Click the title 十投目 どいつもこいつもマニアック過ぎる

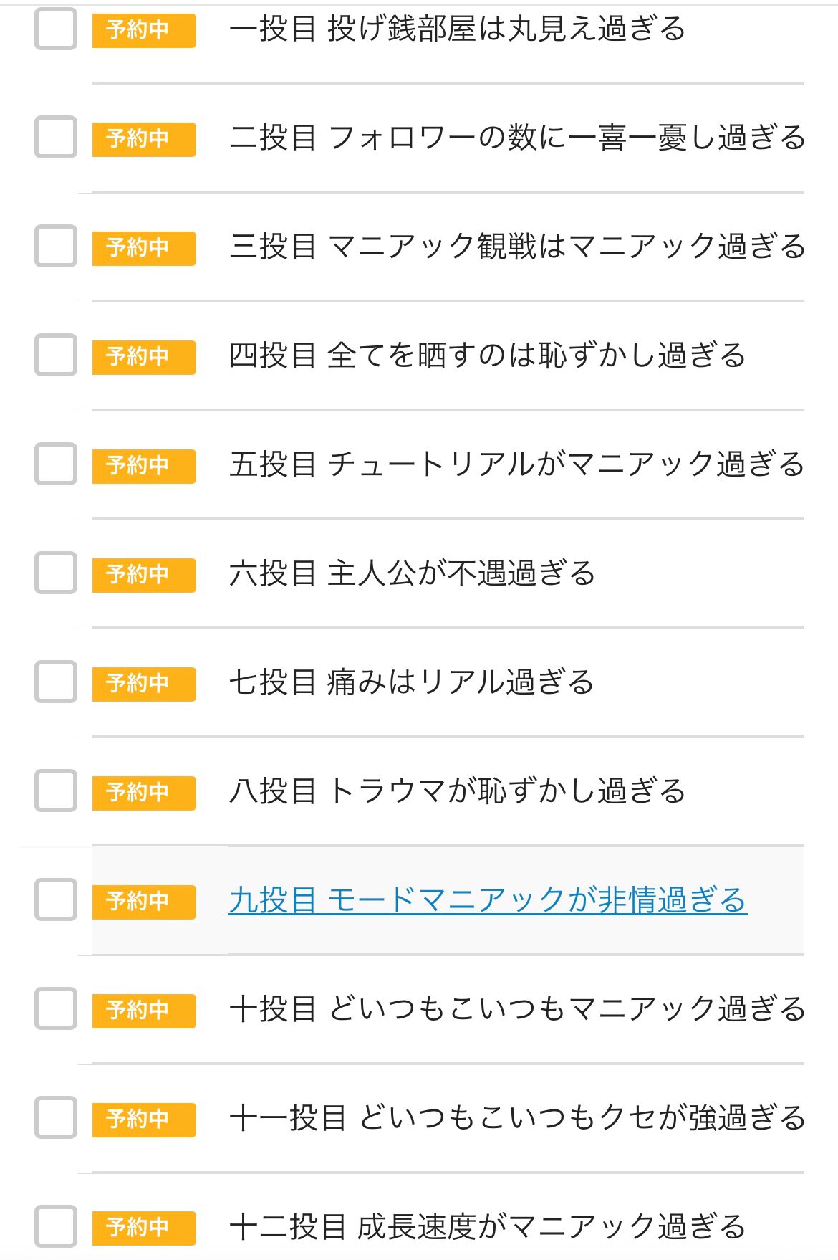[516, 1009]
